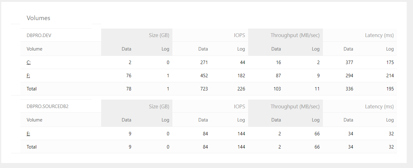Click DBPRO.DEV Throughput (MB/sec) header
The height and width of the screenshot is (168, 413).
point(295,35)
